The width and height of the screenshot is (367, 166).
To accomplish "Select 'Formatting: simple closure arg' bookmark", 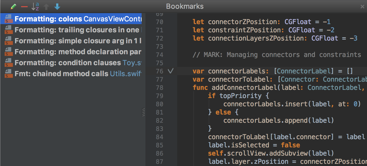I will tap(77, 41).
